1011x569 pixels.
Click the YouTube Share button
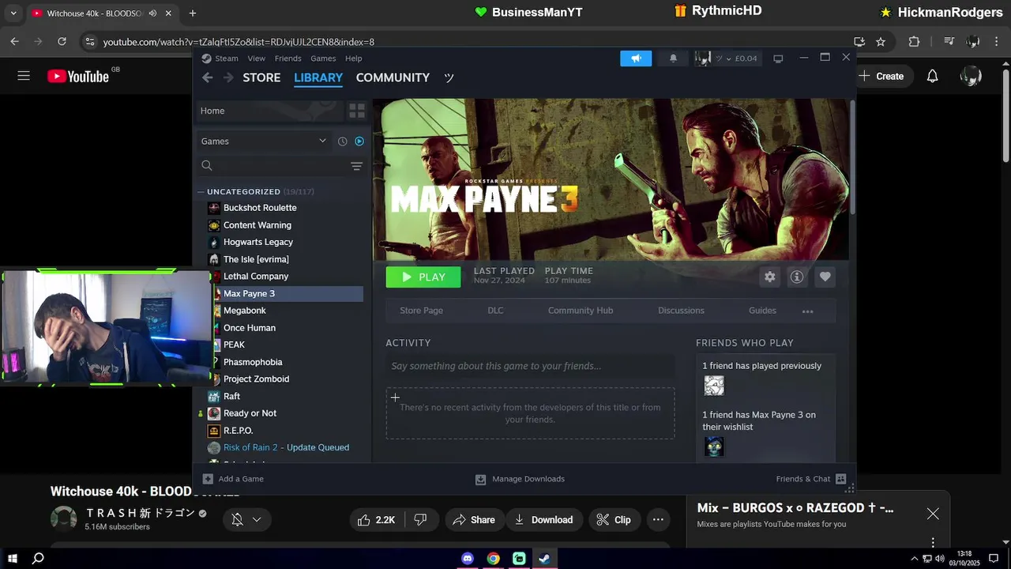click(x=474, y=519)
